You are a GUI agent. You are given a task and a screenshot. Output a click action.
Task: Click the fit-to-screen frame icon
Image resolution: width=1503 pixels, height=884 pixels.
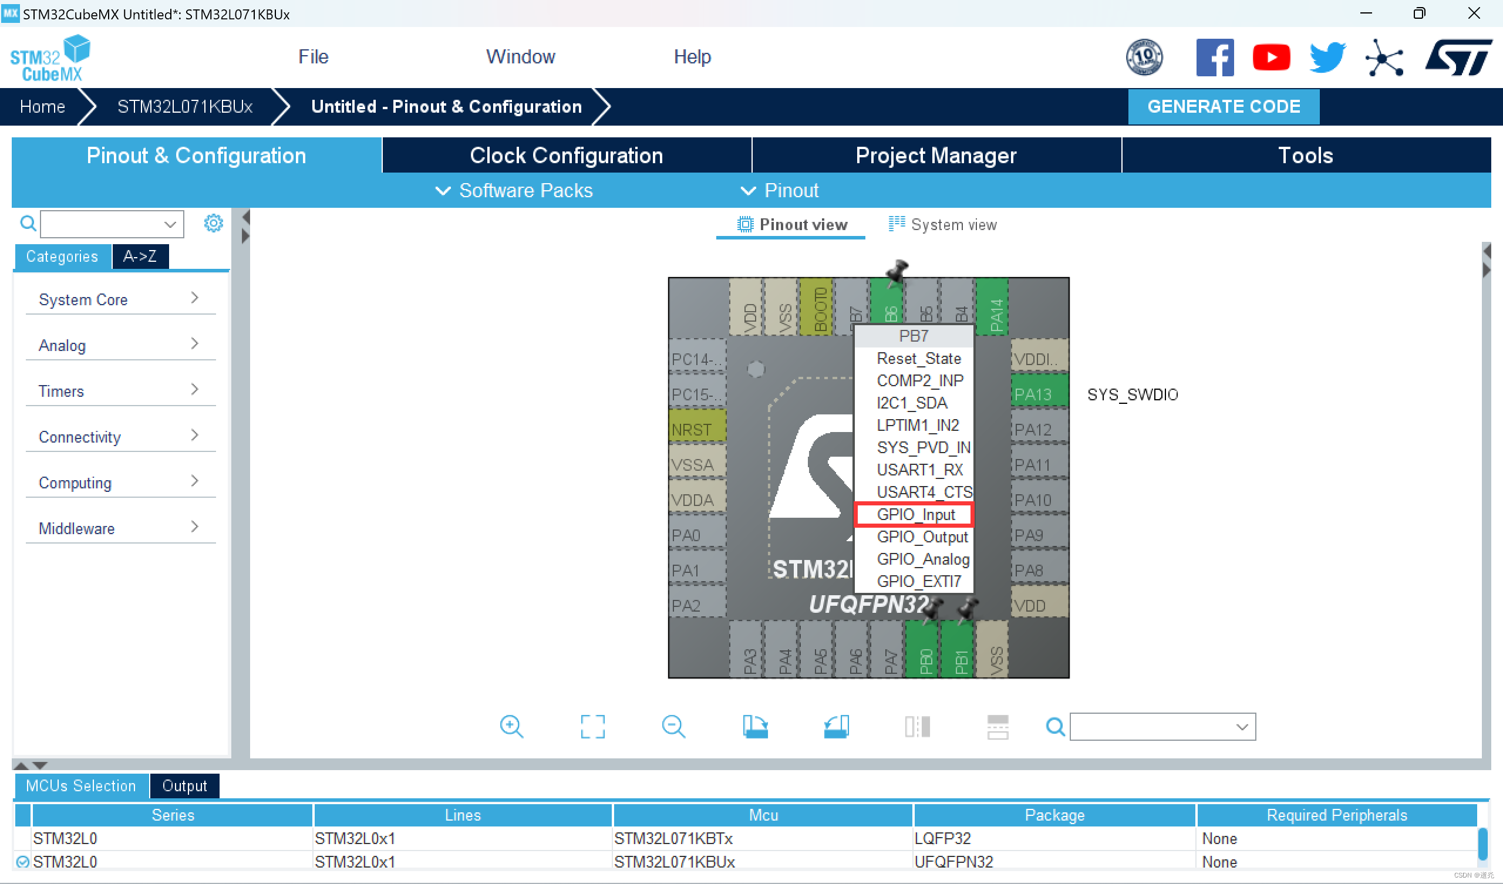(x=592, y=727)
